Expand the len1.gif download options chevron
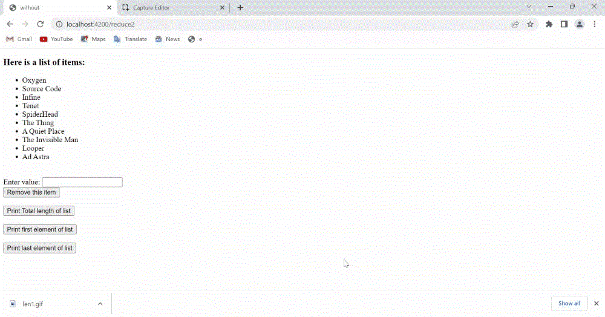The image size is (605, 317). [x=100, y=304]
